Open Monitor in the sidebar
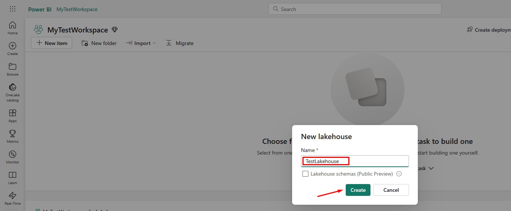The image size is (511, 211). 13,157
